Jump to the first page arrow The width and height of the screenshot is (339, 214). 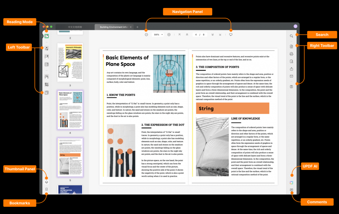point(179,35)
